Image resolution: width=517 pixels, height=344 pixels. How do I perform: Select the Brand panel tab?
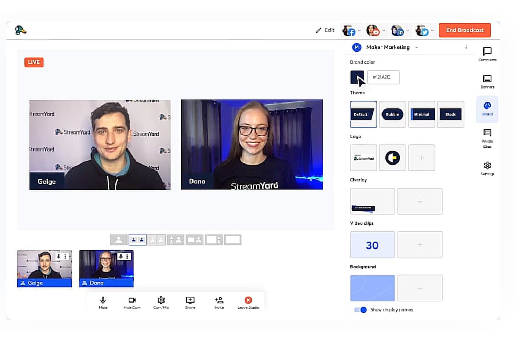487,109
